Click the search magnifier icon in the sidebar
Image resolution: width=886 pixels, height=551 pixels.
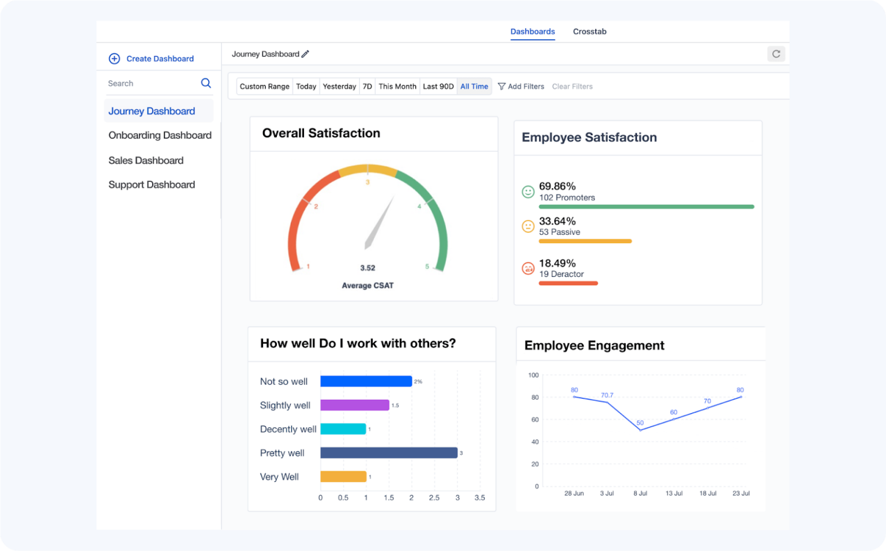pyautogui.click(x=206, y=83)
